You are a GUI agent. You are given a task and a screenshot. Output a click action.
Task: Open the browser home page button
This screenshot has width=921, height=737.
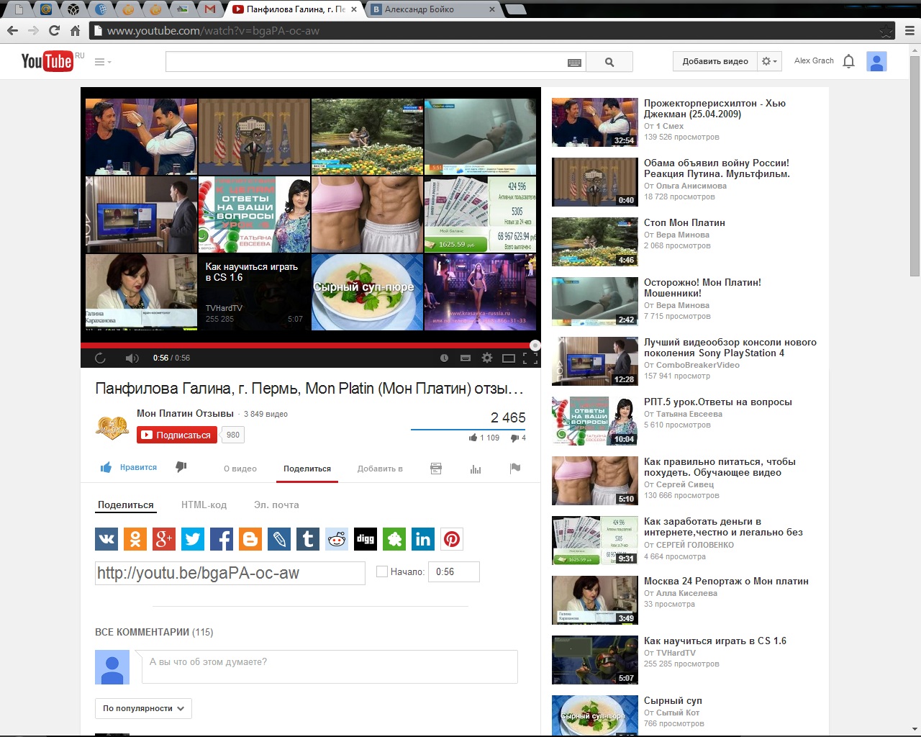(x=75, y=30)
